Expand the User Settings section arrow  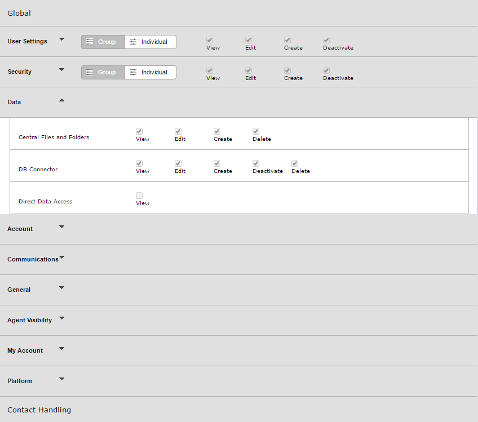point(61,39)
